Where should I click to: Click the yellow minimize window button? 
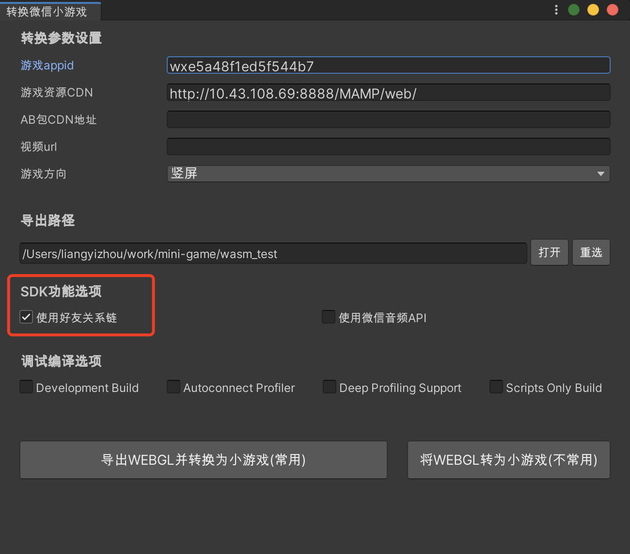[593, 10]
